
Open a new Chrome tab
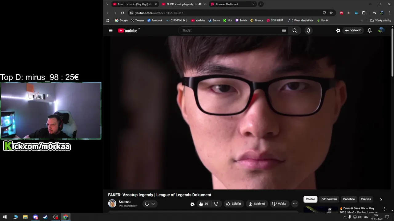pyautogui.click(x=261, y=4)
